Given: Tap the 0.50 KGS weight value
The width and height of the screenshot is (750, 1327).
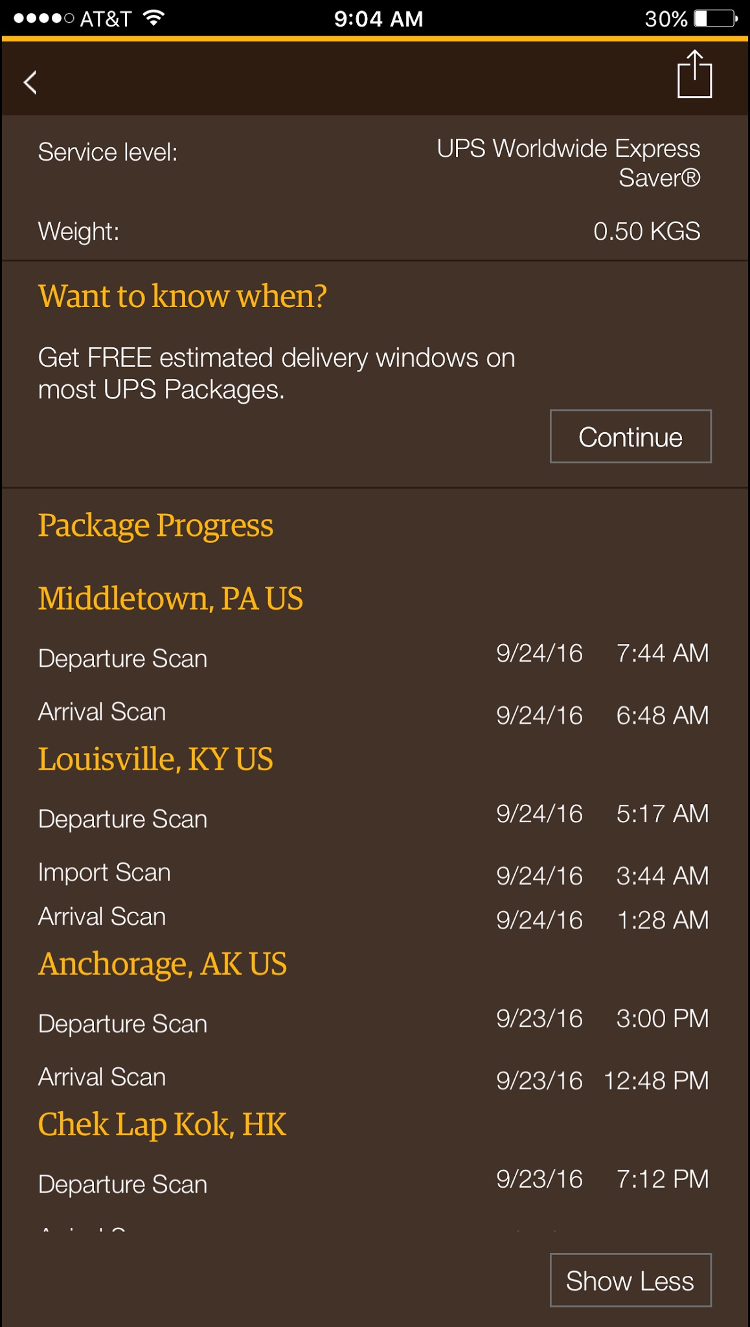Looking at the screenshot, I should (x=646, y=231).
